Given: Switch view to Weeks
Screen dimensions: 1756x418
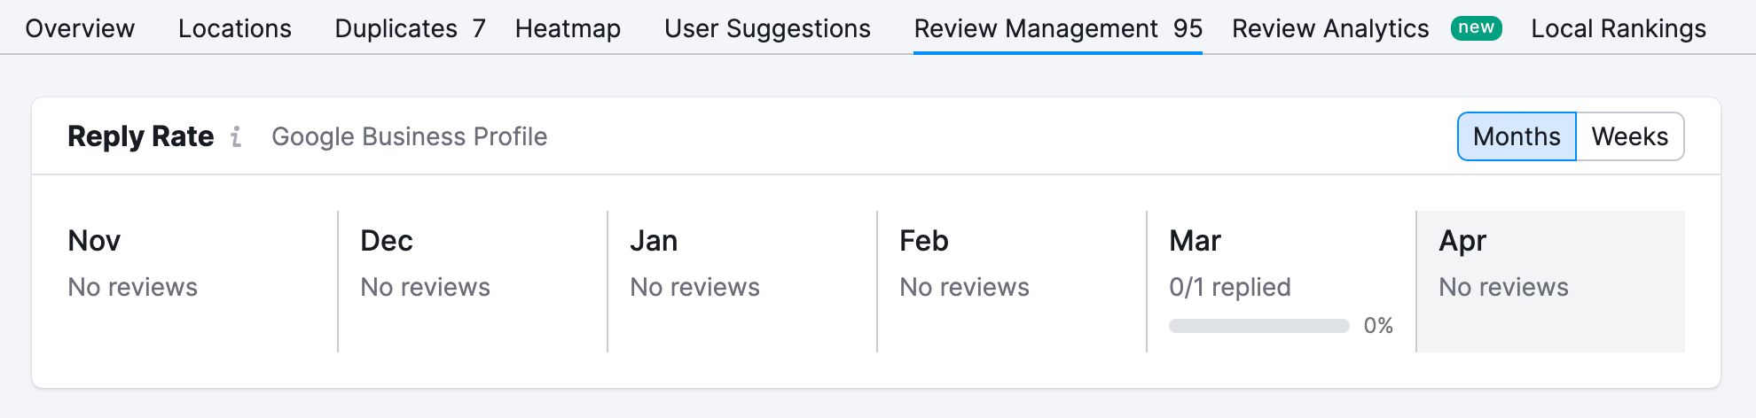Looking at the screenshot, I should click(1630, 136).
